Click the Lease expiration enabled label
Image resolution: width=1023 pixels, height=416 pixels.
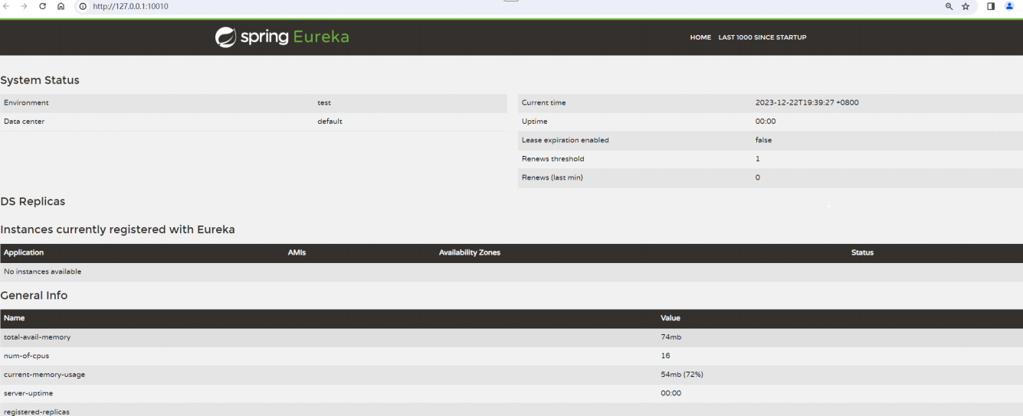(566, 140)
